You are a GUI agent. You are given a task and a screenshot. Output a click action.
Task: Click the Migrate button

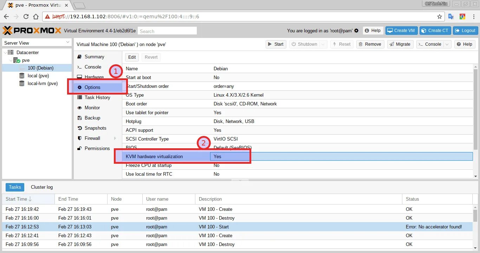(x=400, y=44)
